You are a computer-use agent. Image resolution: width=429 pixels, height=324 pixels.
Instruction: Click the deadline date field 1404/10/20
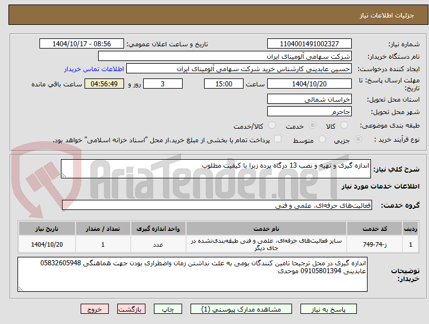point(309,84)
